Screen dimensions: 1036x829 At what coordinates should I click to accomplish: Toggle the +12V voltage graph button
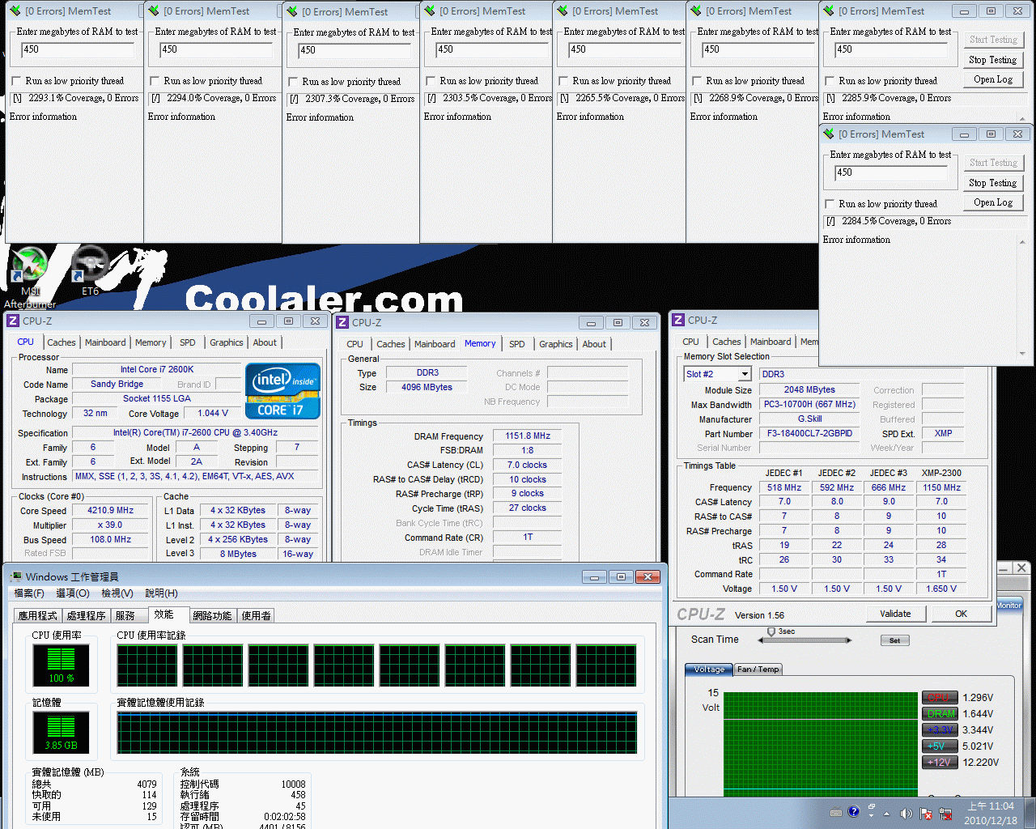(x=939, y=762)
